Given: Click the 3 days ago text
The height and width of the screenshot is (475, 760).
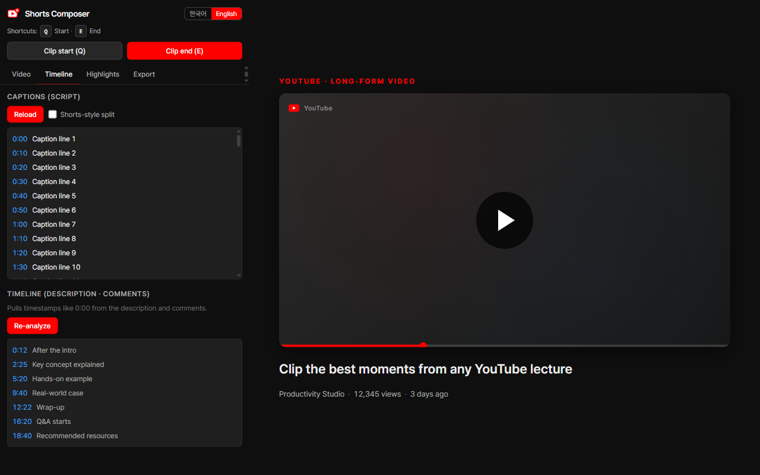Looking at the screenshot, I should (x=429, y=394).
